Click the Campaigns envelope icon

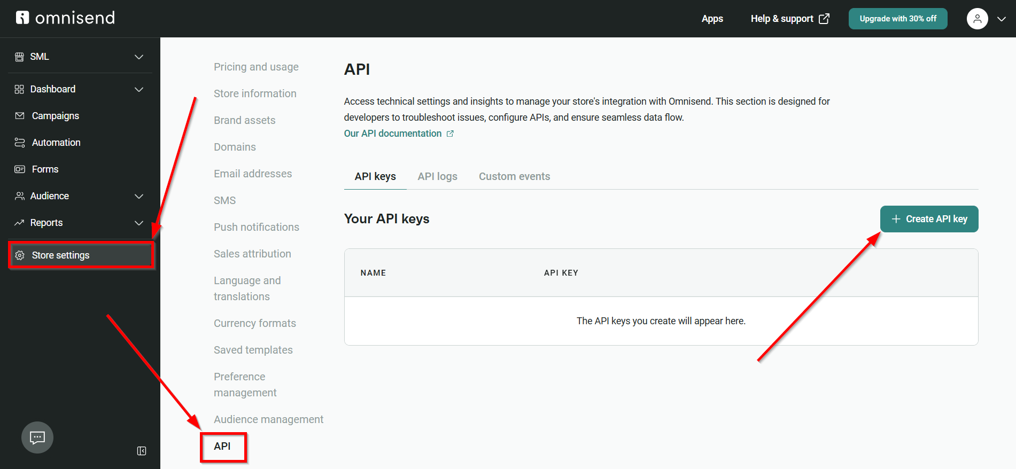(20, 116)
